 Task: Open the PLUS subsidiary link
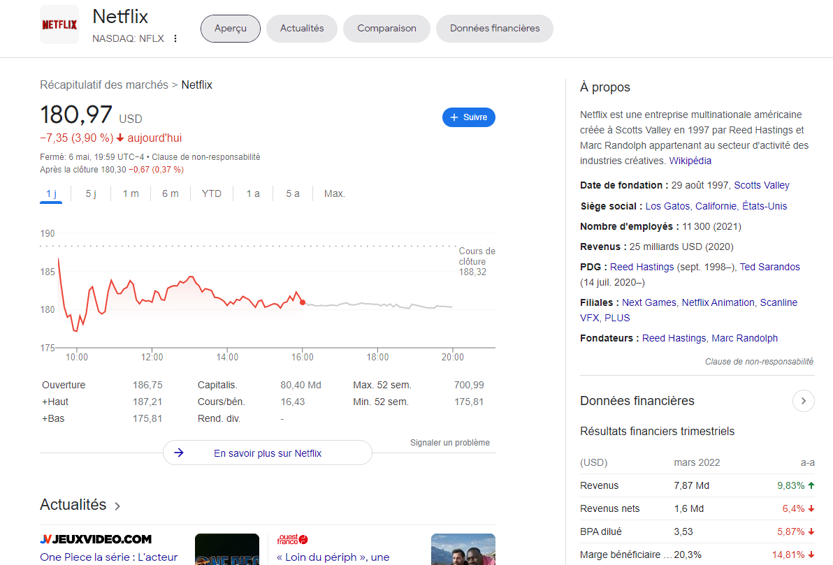pyautogui.click(x=617, y=318)
